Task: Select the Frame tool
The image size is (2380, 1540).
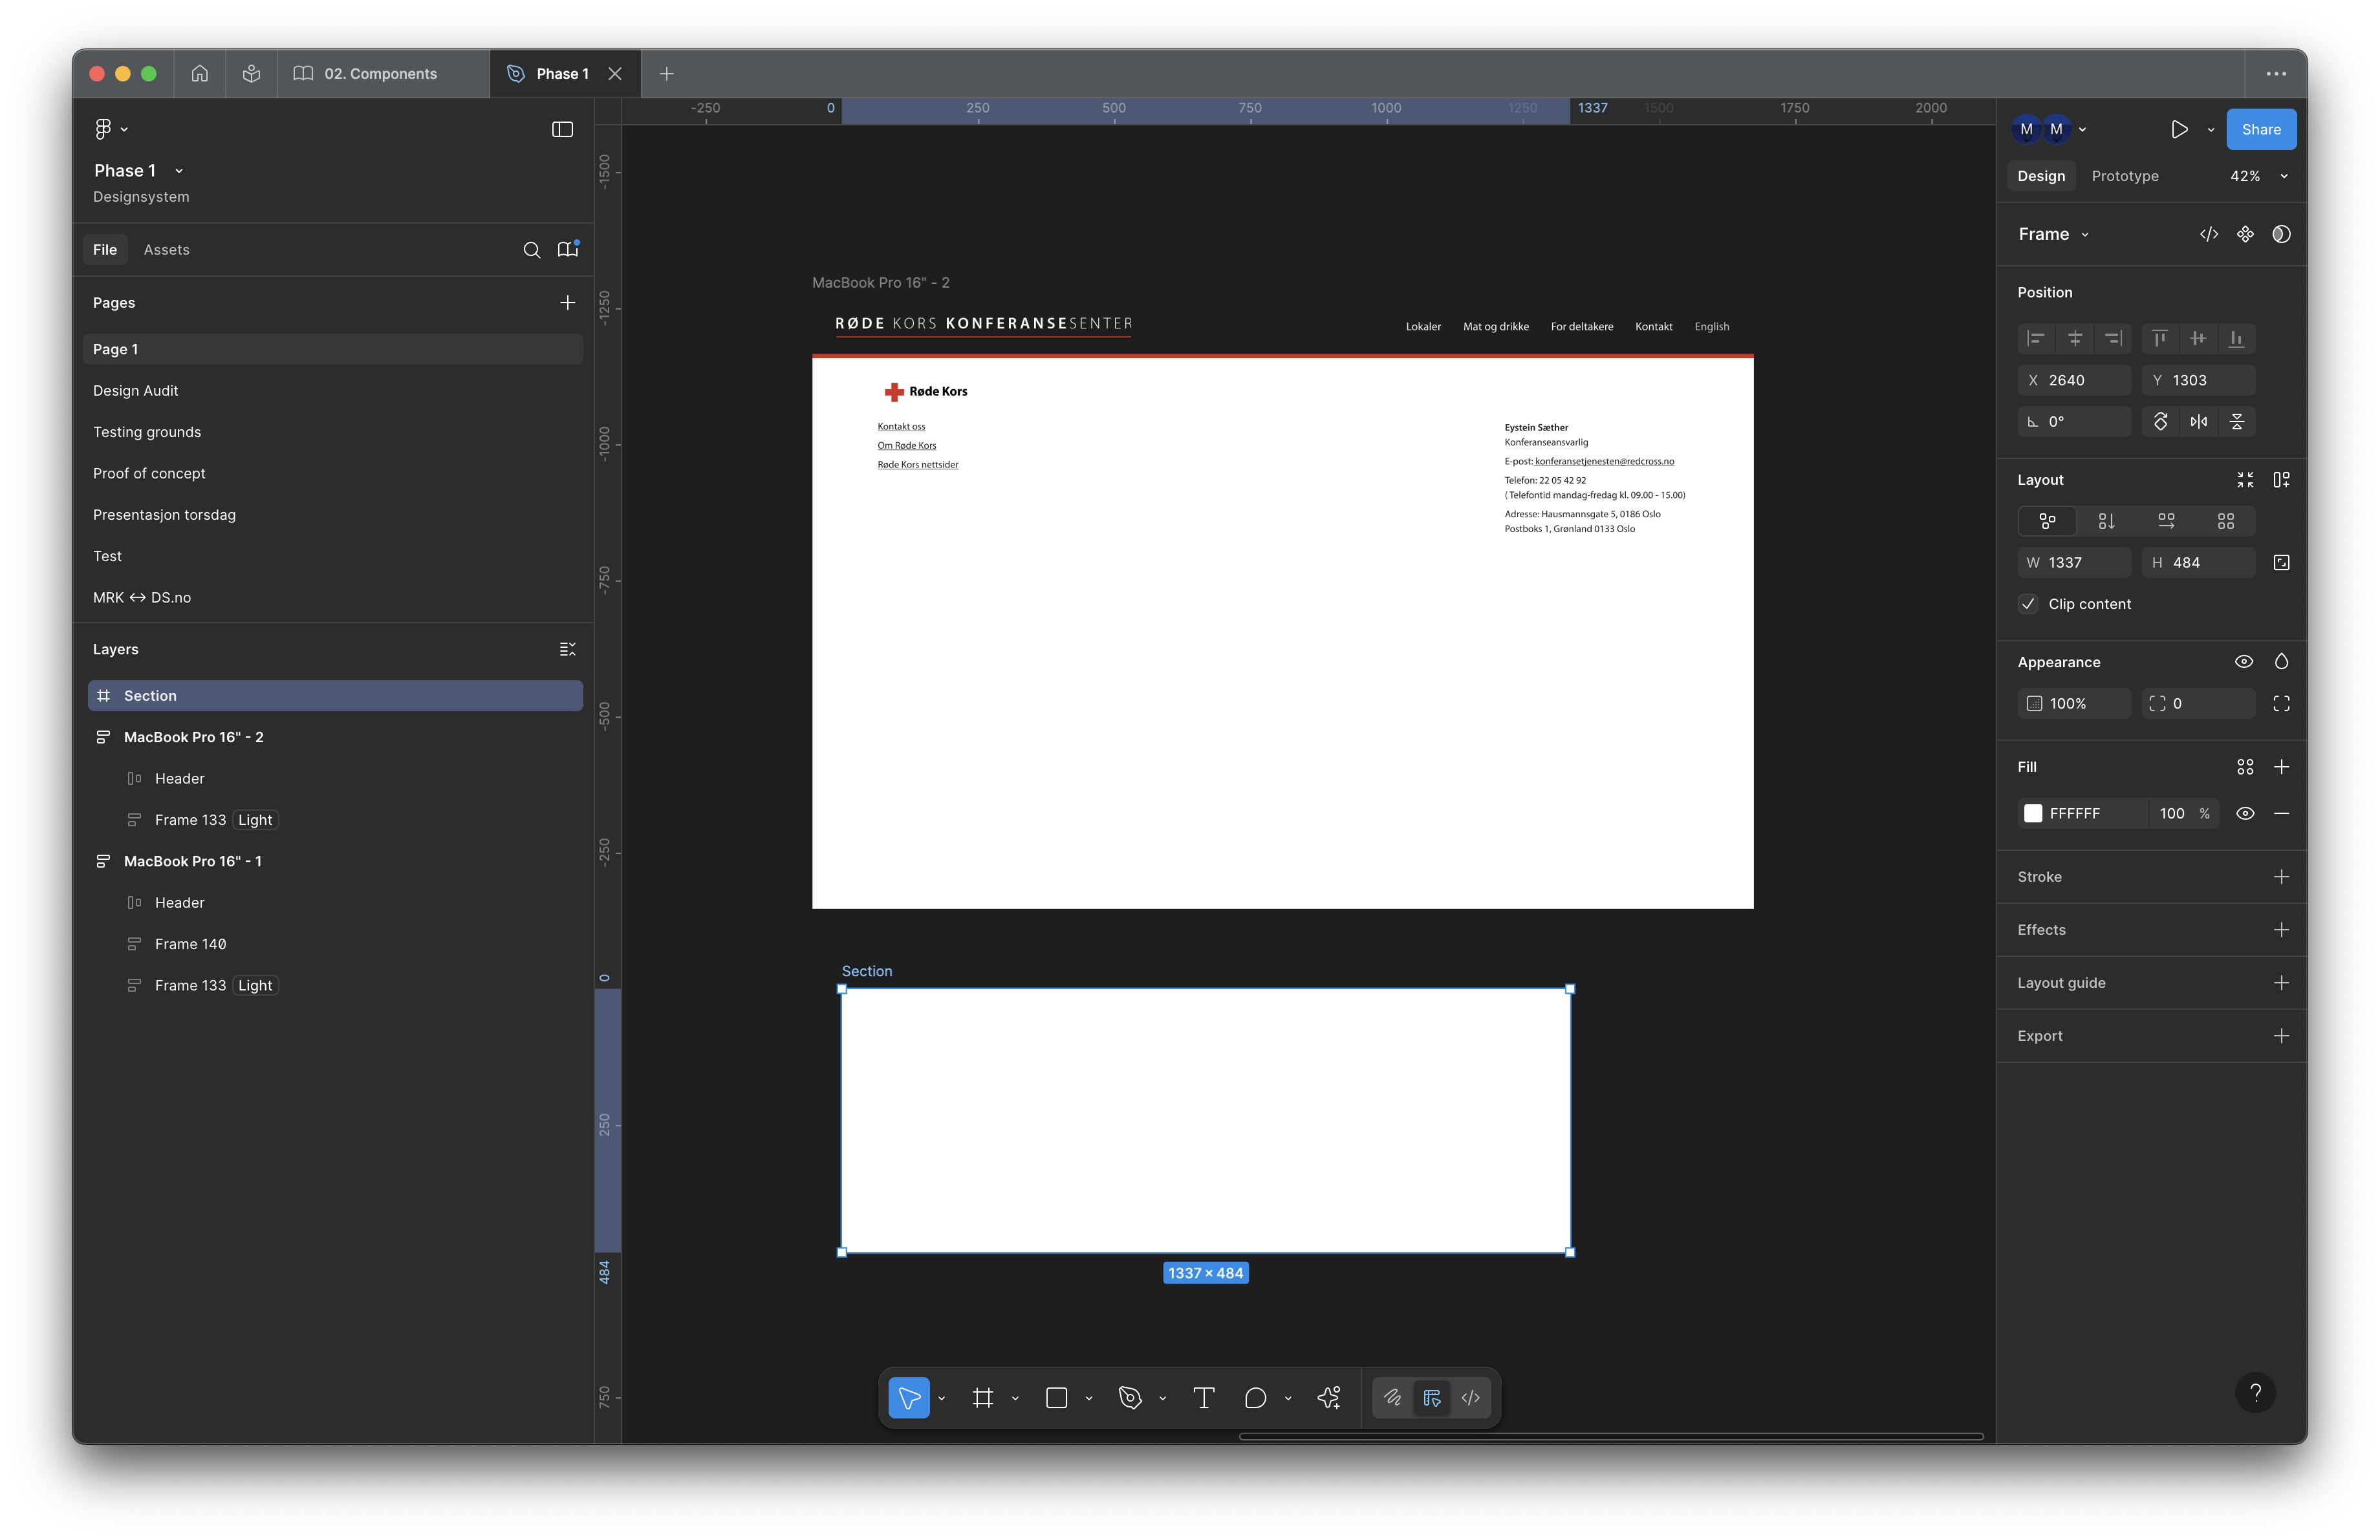Action: pos(983,1397)
